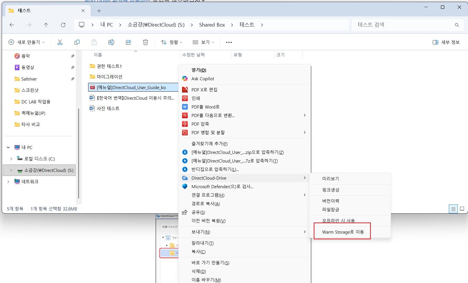Go up one folder with the Up arrow
The width and height of the screenshot is (468, 283).
click(46, 25)
